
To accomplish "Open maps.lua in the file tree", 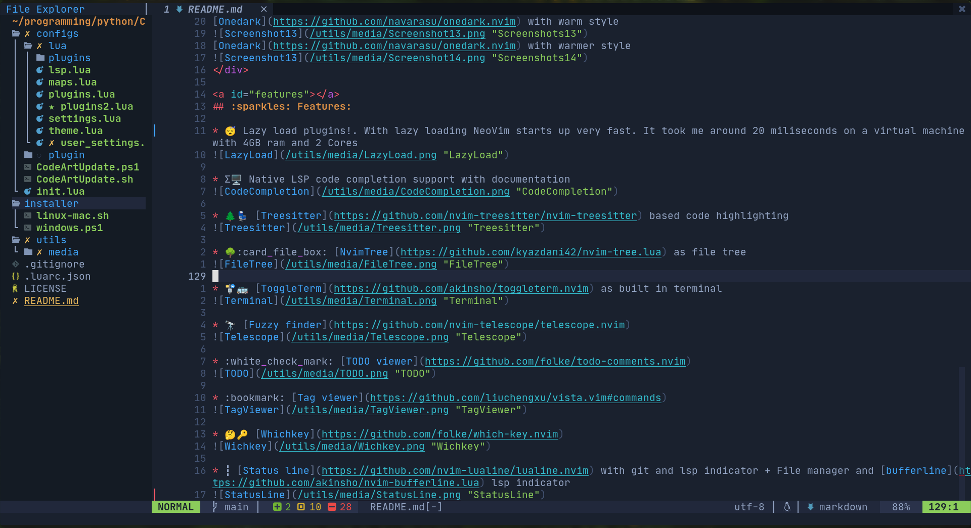I will point(72,82).
